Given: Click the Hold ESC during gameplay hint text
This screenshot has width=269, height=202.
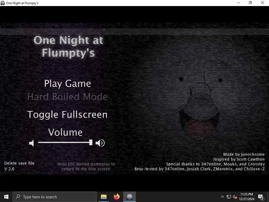Looking at the screenshot, I should 86,166.
